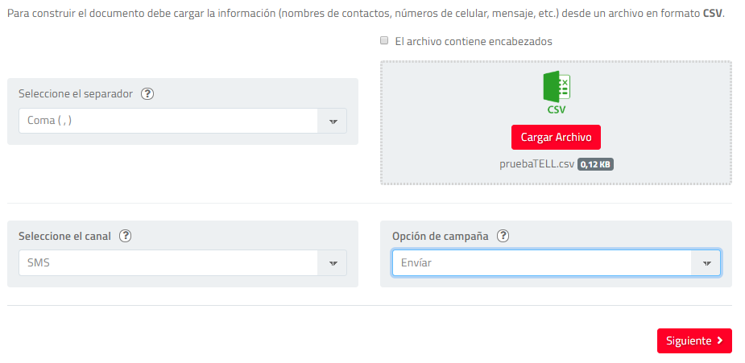The width and height of the screenshot is (745, 363).
Task: Click the arrow of the Envíar combo box
Action: pyautogui.click(x=706, y=263)
